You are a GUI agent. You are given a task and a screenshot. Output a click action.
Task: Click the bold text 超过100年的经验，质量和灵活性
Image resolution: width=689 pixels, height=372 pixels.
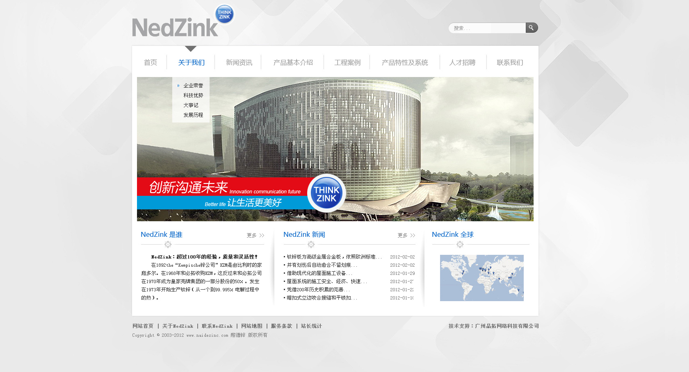(x=217, y=257)
